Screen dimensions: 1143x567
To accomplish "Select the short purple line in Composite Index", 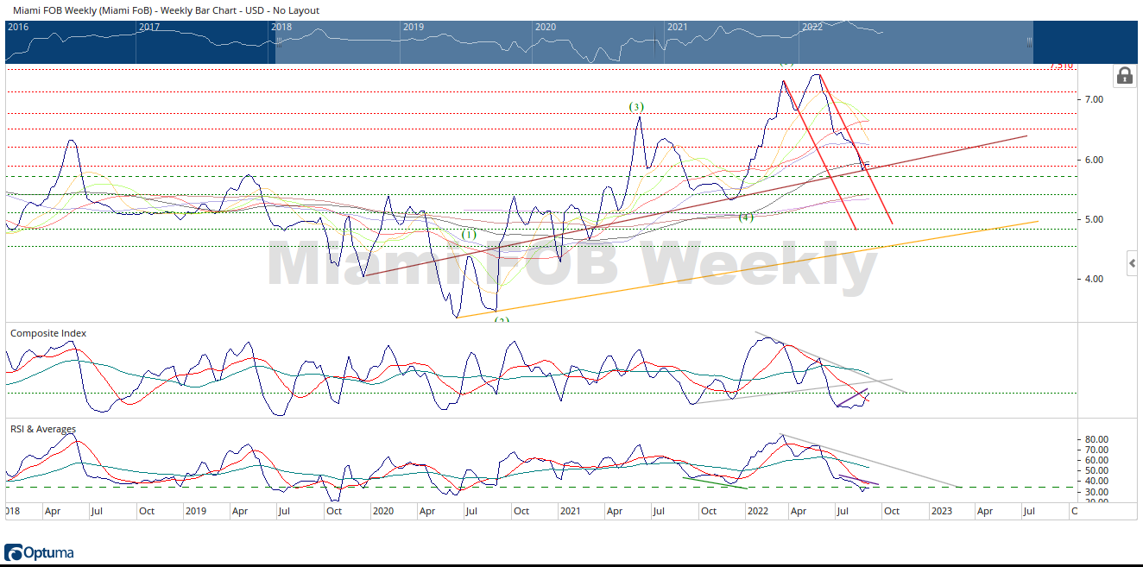I will (852, 398).
